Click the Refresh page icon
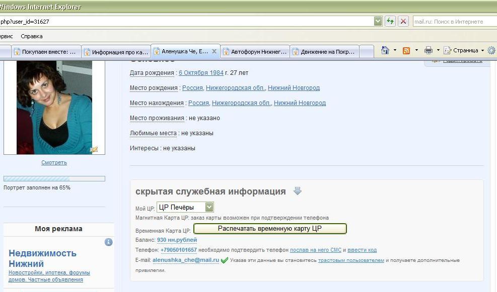This screenshot has width=497, height=292. coord(390,22)
